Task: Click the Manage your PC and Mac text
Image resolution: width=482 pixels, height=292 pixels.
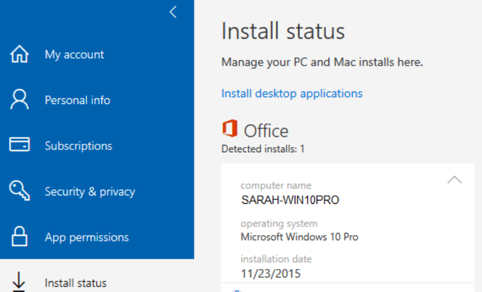Action: click(x=322, y=62)
